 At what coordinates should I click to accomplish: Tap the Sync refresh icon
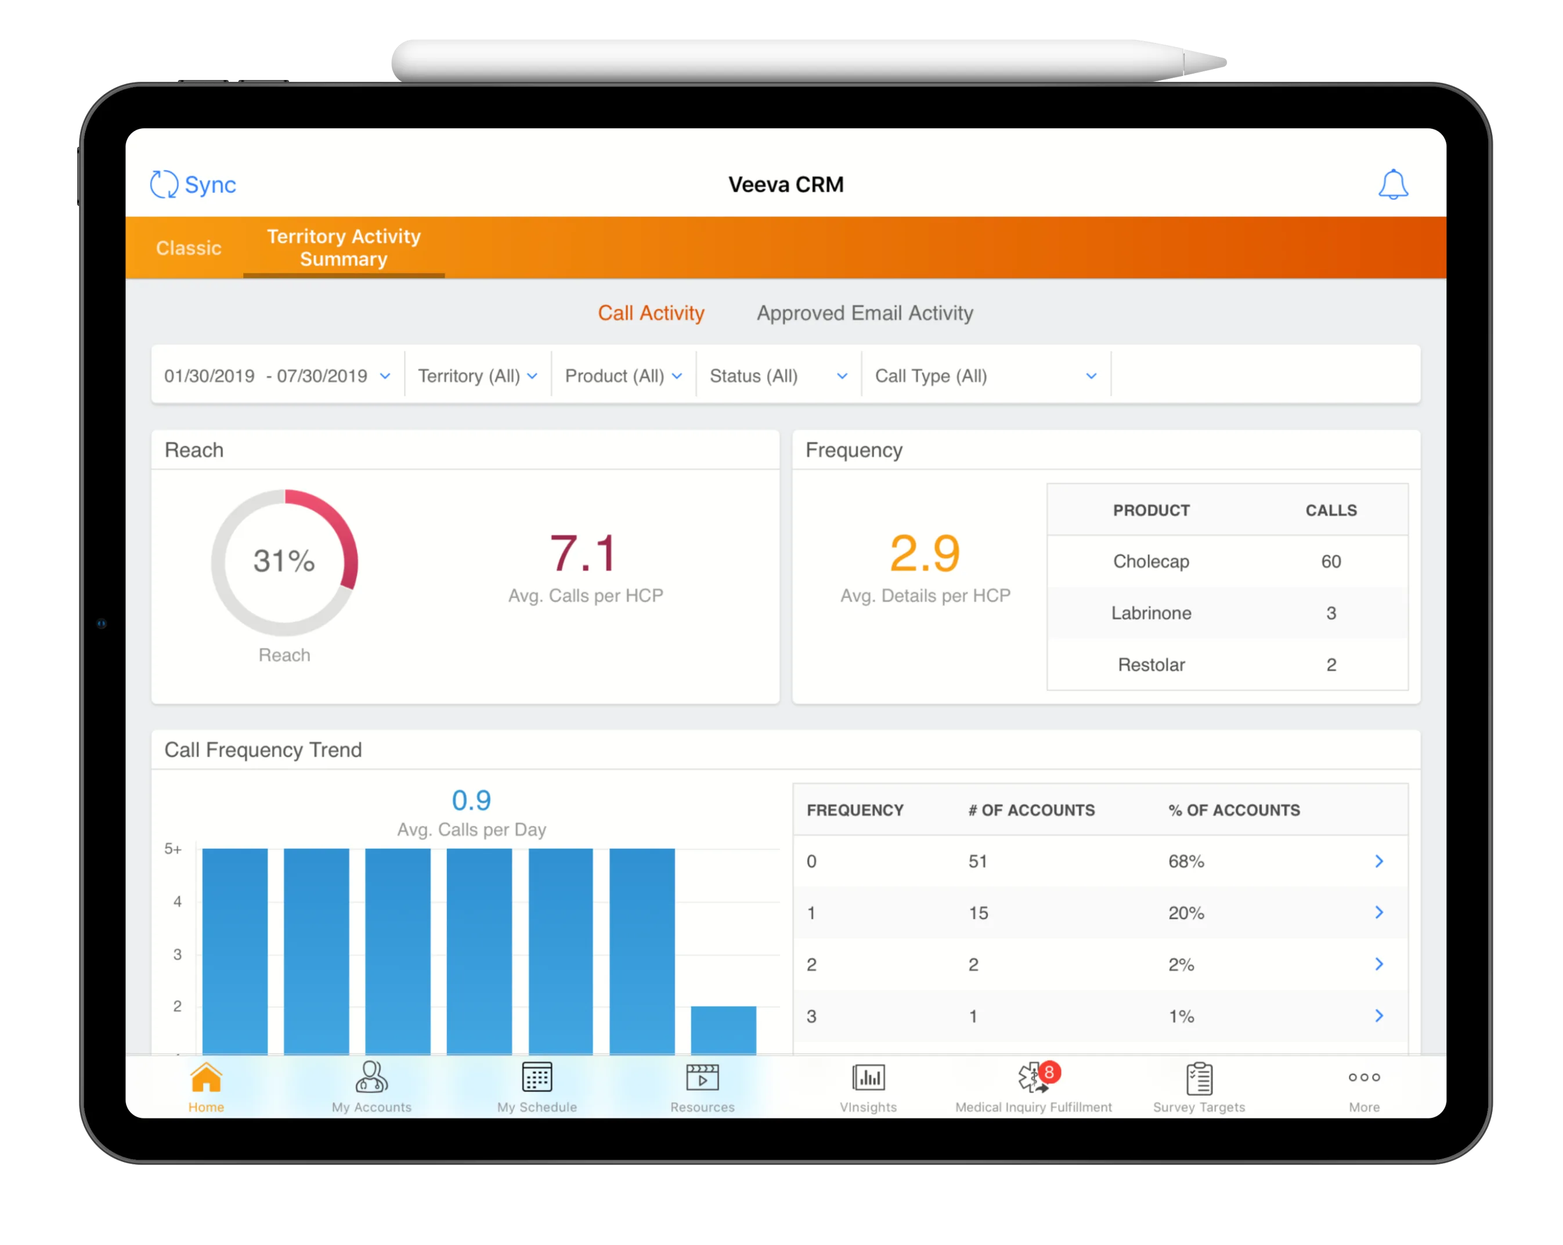[x=164, y=184]
